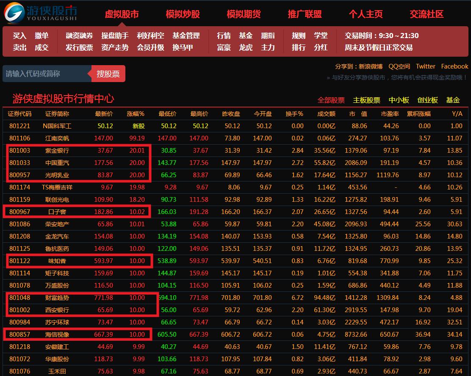The image size is (471, 376).
Task: Open the 海信视像 stock row
Action: [x=57, y=335]
